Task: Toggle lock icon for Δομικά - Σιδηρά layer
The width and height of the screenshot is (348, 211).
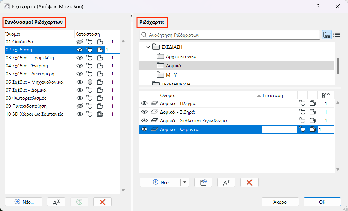Action: coord(302,112)
